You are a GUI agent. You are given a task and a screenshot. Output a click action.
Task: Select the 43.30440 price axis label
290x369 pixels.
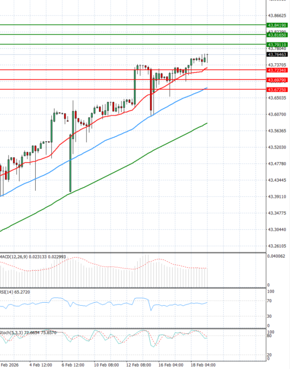coord(277,229)
